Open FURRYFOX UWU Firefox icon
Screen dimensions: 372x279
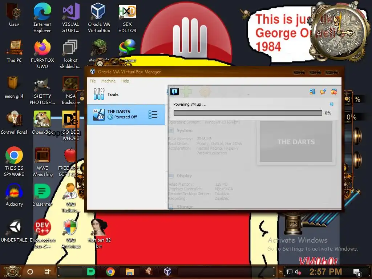[43, 54]
